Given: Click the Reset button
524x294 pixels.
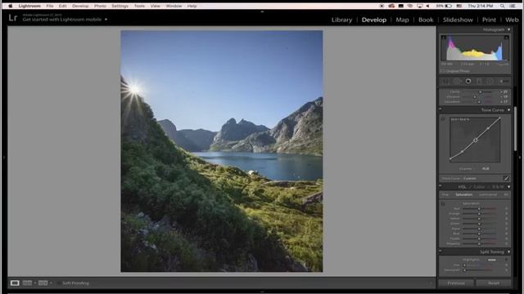Looking at the screenshot, I should click(x=494, y=283).
